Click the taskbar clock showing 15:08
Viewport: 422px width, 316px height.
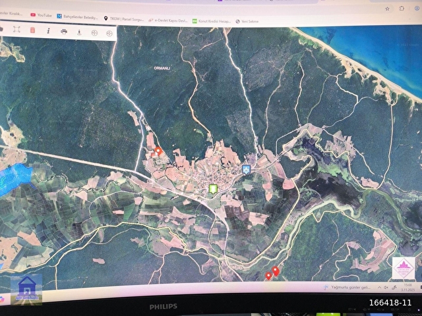tap(408, 287)
